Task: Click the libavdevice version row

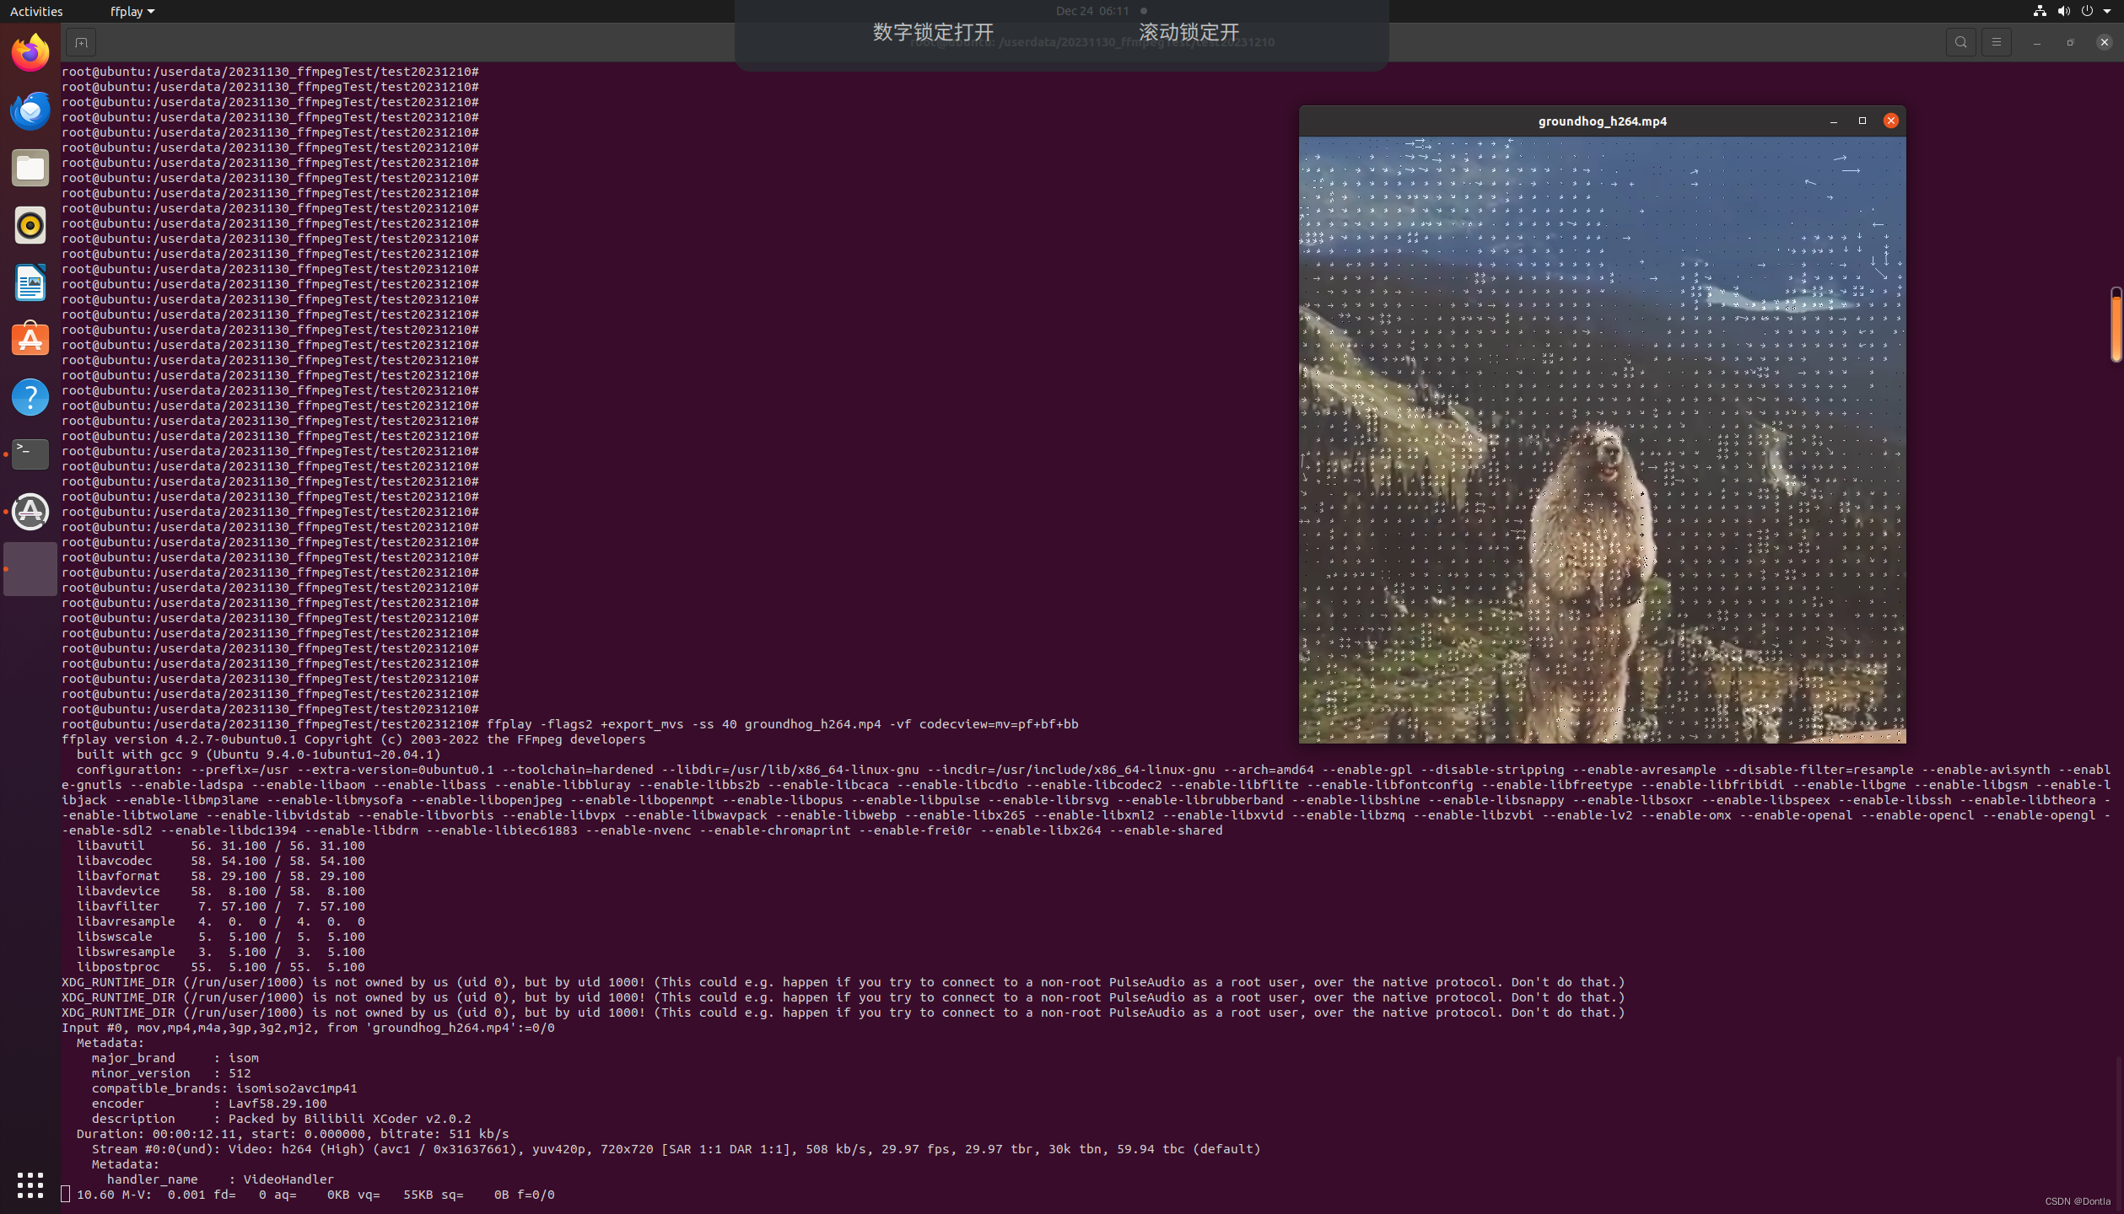Action: click(x=220, y=891)
